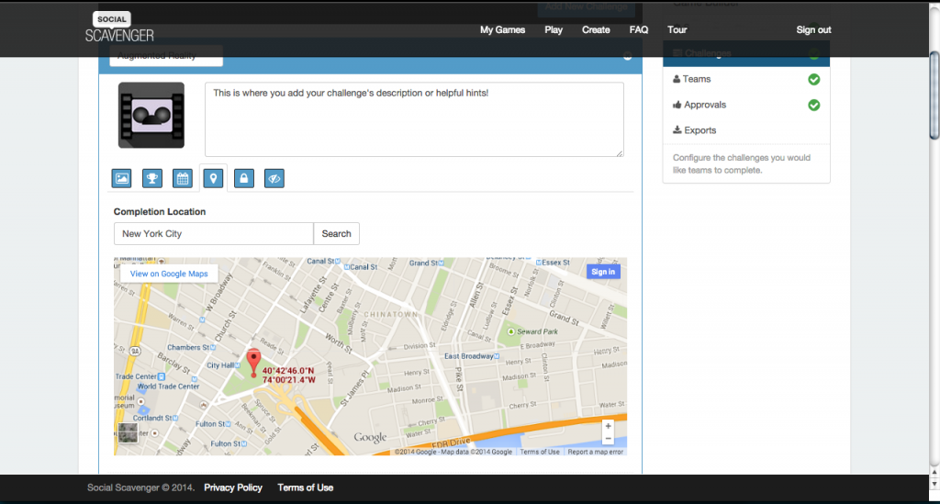Zoom in on the map with plus
This screenshot has width=940, height=504.
(608, 426)
